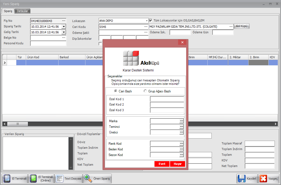Click the Toplam İndirim field at right

[x=260, y=149]
